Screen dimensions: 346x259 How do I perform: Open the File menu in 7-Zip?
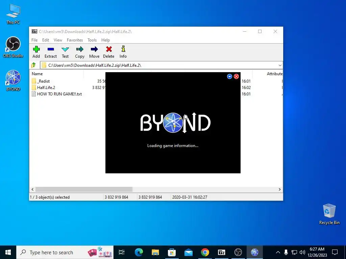34,40
